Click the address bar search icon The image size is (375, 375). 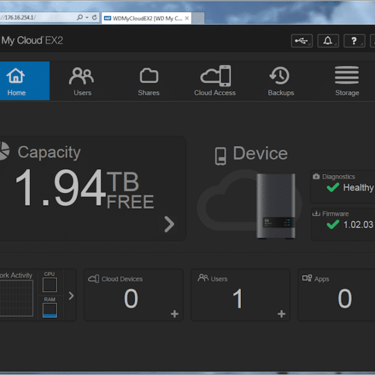click(80, 17)
